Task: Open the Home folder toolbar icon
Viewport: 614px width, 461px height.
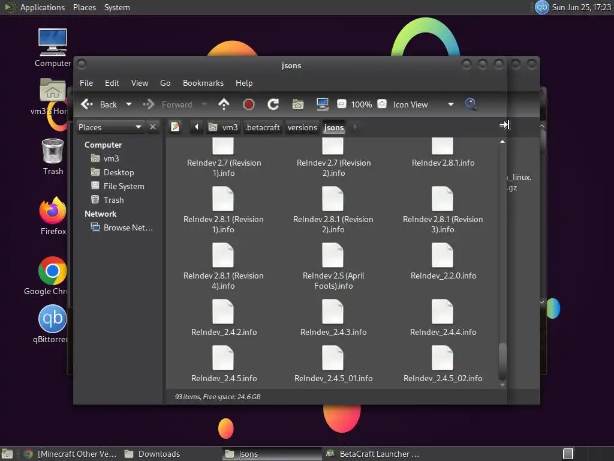Action: (298, 104)
